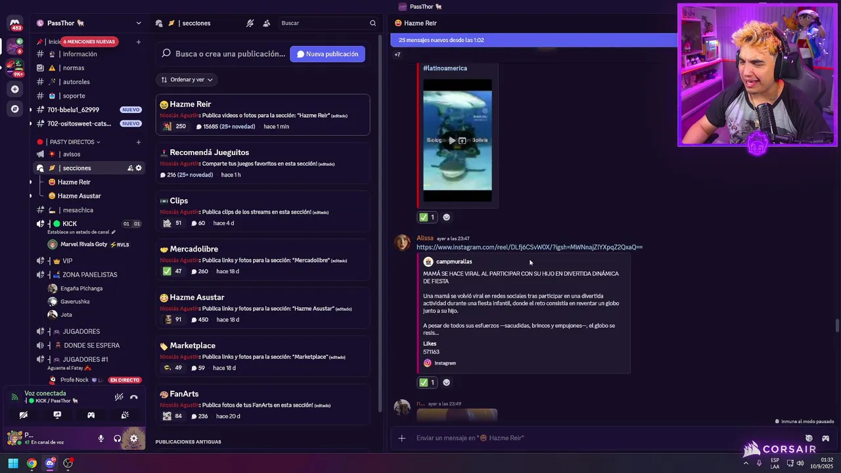Jump to the 25 new messages banner

[534, 40]
